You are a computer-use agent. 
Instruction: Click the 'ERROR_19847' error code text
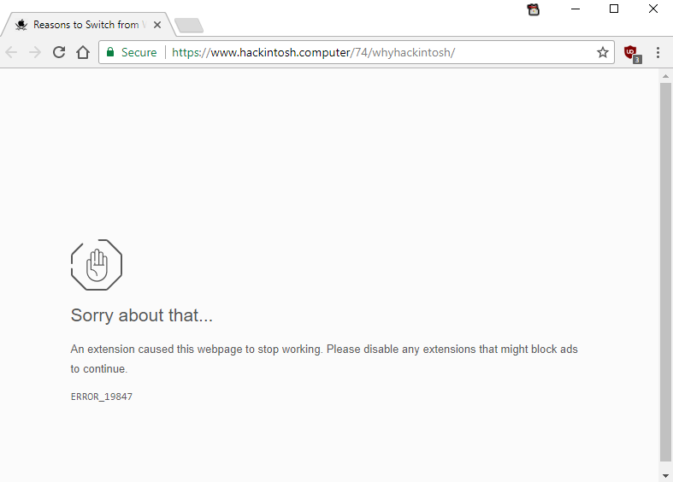coord(101,397)
